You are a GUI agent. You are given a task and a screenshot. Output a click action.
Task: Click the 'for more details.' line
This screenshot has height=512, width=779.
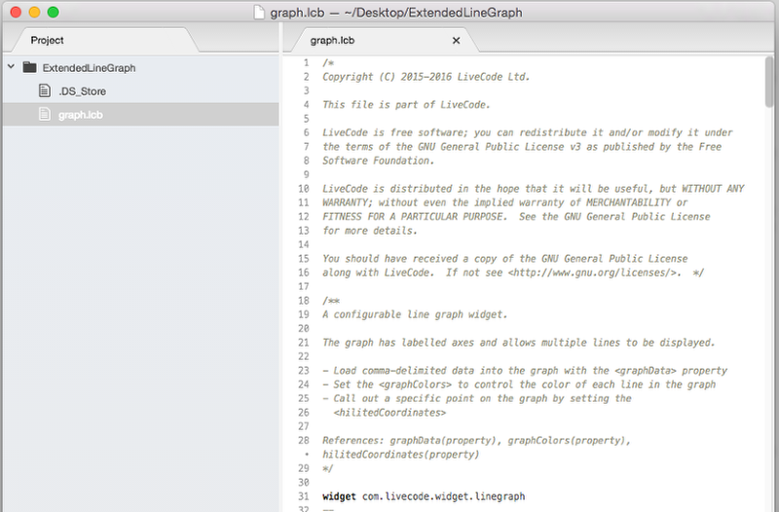(370, 231)
